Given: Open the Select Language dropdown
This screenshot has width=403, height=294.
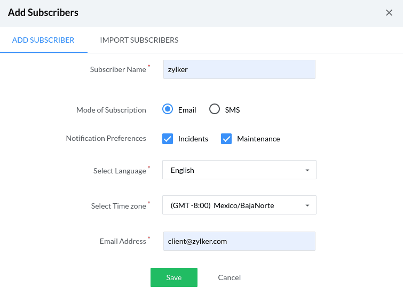Looking at the screenshot, I should pos(239,170).
